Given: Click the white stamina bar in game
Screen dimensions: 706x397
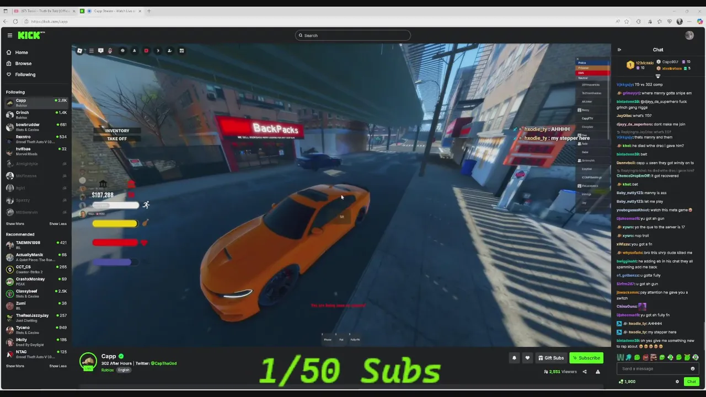Looking at the screenshot, I should pos(115,205).
